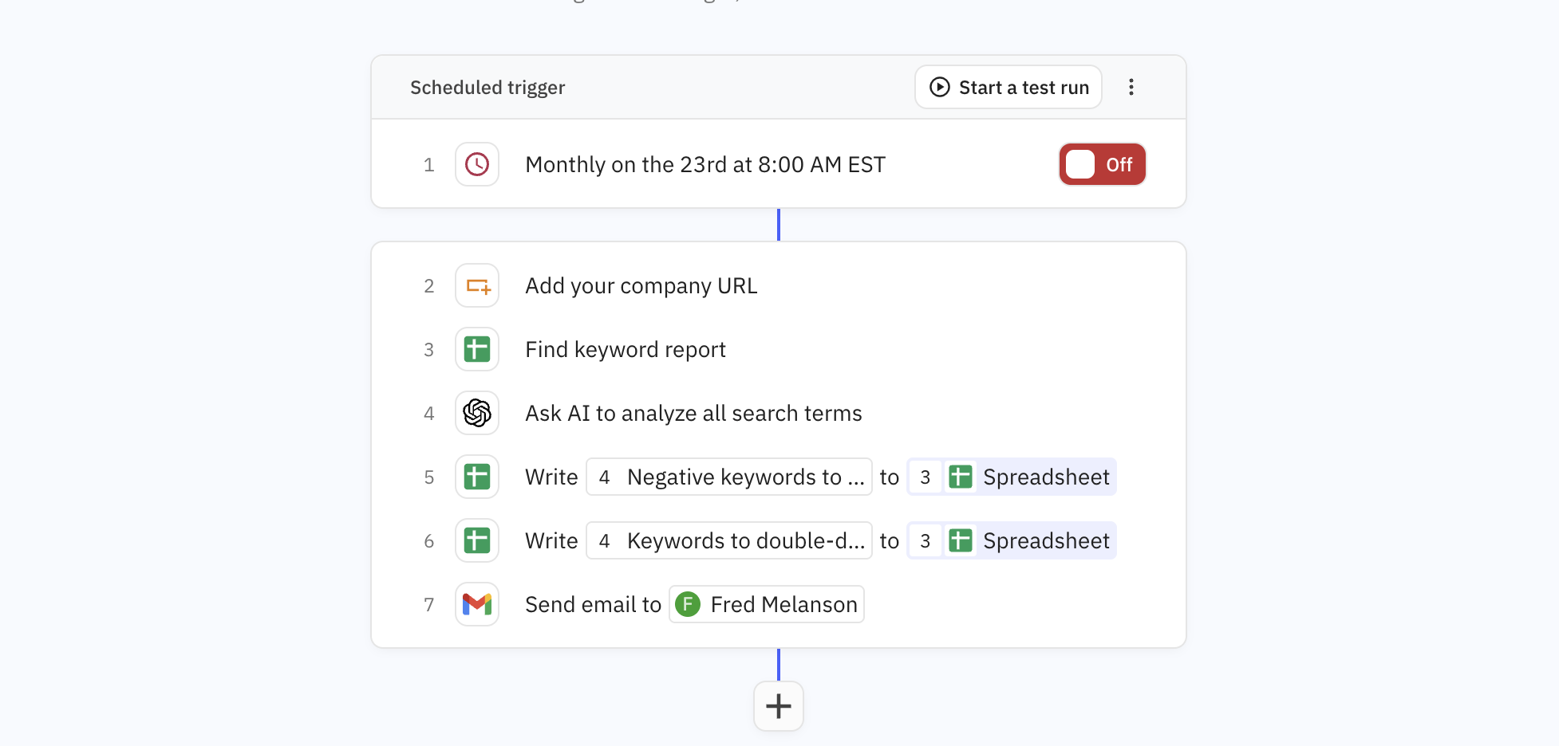The width and height of the screenshot is (1559, 746).
Task: Click the plus button to add a new step
Action: [778, 705]
